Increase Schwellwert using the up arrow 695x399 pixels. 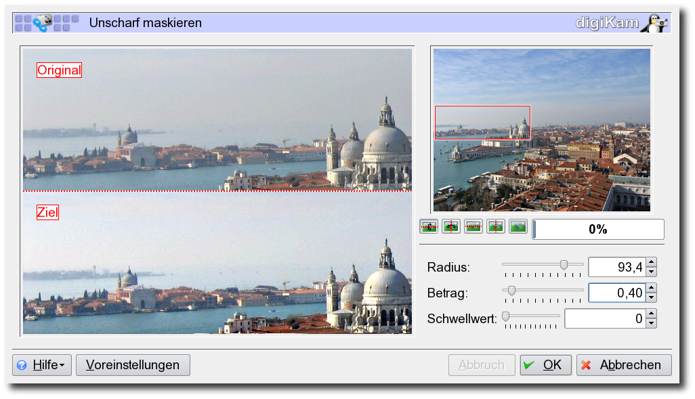point(651,314)
